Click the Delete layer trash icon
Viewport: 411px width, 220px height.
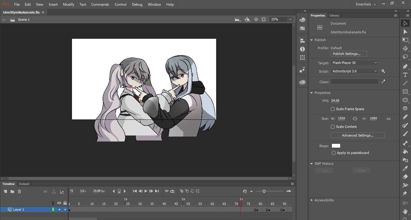20,191
